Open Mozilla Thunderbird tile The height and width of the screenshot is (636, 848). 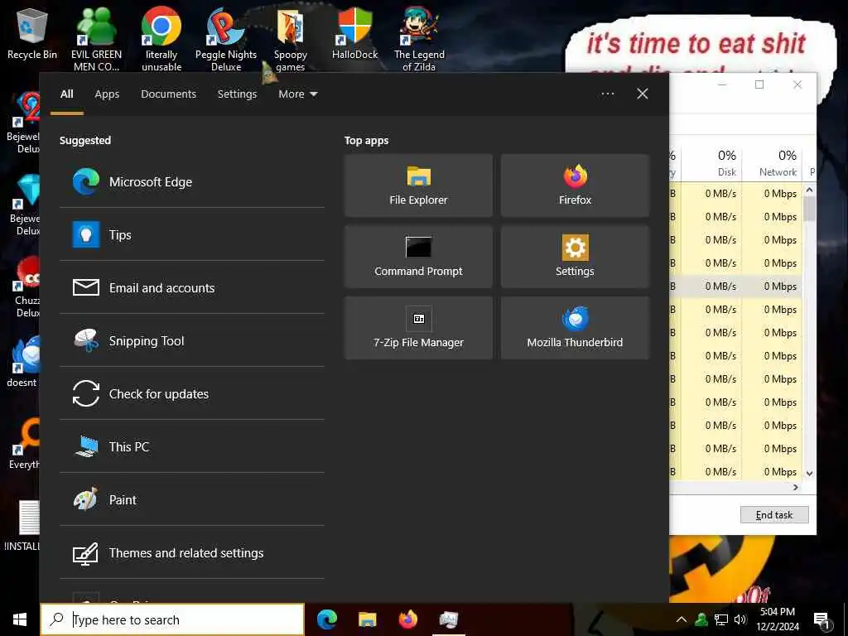pos(575,328)
